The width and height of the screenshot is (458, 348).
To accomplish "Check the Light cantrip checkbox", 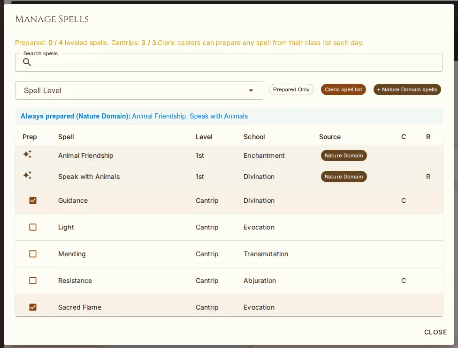I will click(x=33, y=227).
